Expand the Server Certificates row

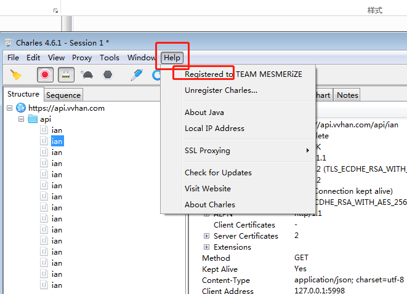206,236
